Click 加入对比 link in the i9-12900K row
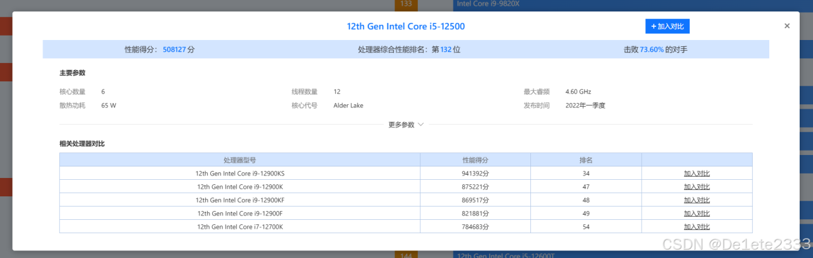The image size is (813, 258). click(697, 187)
